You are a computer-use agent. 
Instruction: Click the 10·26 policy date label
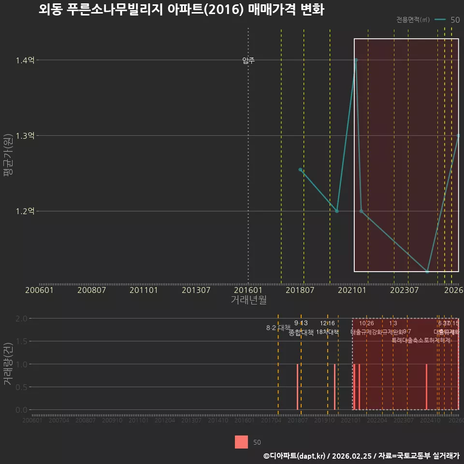pos(366,323)
